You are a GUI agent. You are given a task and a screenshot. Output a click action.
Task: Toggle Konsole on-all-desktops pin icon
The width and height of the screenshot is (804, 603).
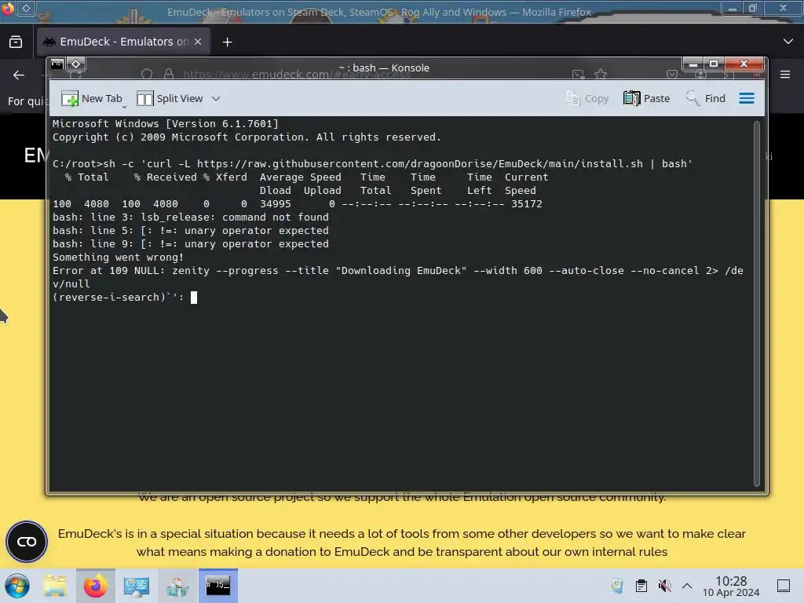76,64
